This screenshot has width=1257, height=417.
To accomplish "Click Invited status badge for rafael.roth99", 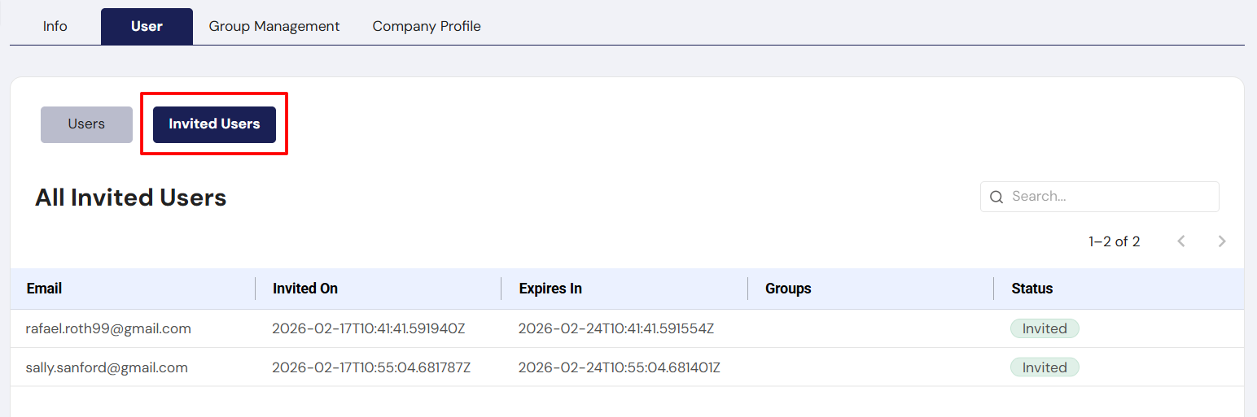I will tap(1045, 328).
